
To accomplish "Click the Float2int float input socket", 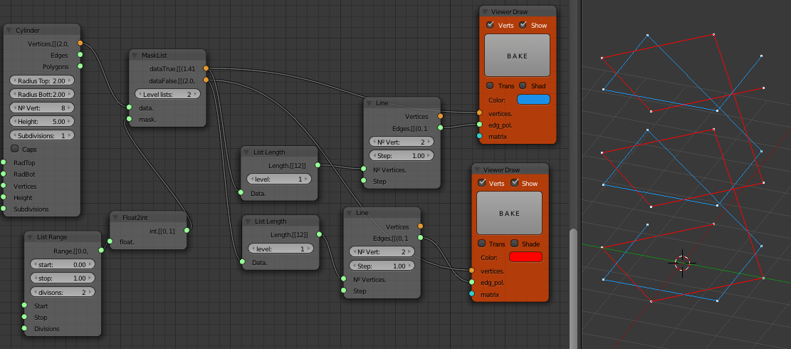I will point(110,241).
